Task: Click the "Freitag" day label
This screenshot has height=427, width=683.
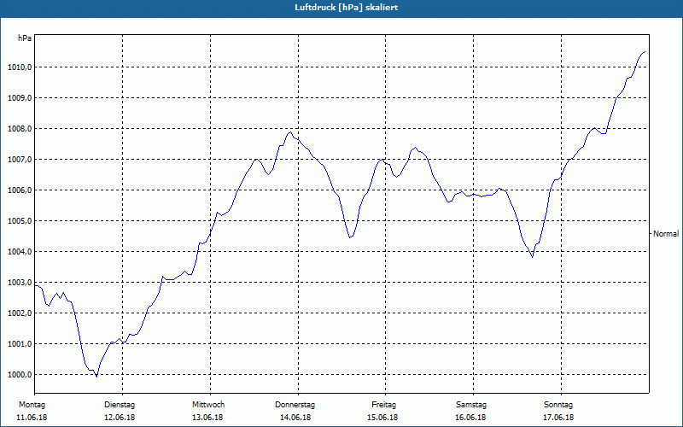Action: click(x=383, y=405)
